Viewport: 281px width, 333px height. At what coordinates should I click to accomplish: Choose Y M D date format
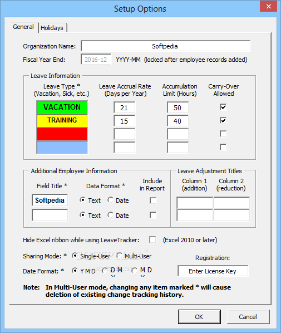coord(83,271)
